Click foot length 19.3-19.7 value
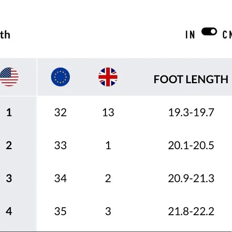Screen dimensions: 232x232 coord(191,112)
